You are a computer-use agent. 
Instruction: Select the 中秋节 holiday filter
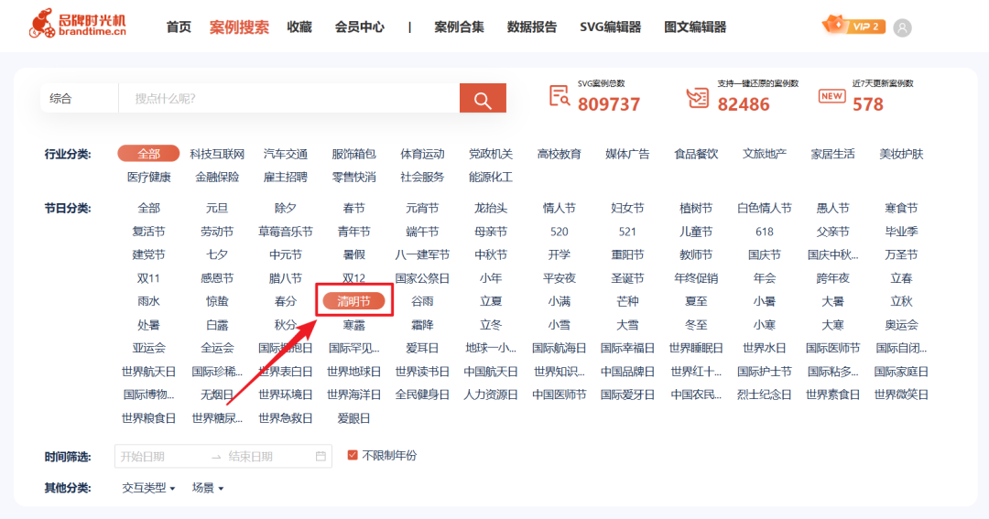click(x=491, y=254)
